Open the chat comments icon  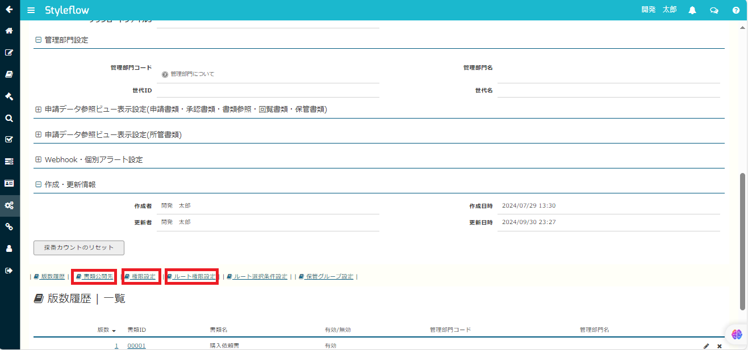[x=714, y=10]
